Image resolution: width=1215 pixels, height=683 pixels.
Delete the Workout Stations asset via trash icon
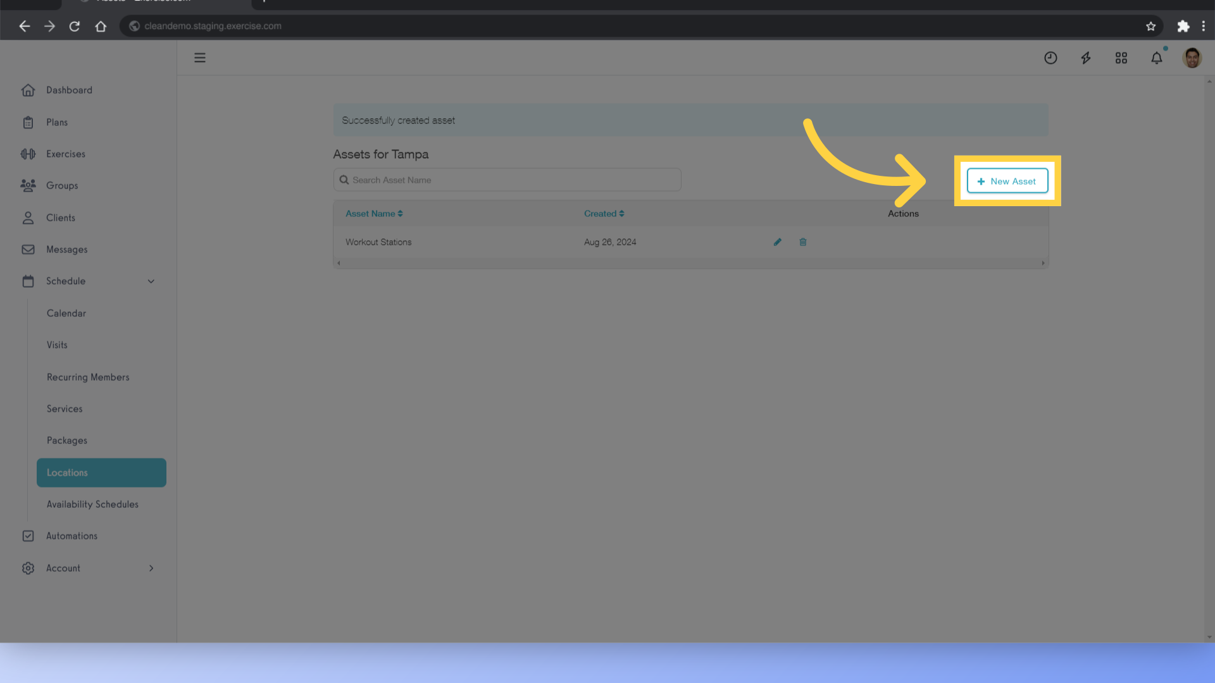pos(802,242)
